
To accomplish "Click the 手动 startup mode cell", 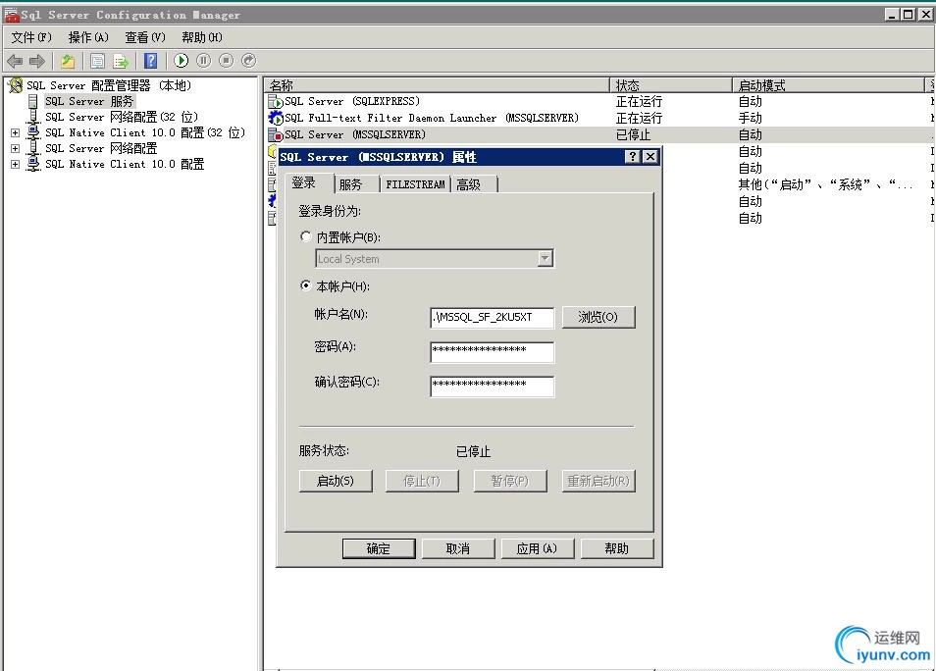I will [x=750, y=118].
